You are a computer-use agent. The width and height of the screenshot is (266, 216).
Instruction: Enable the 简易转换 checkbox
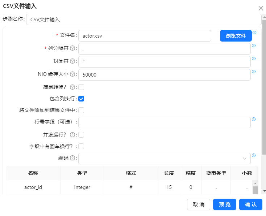click(x=82, y=87)
